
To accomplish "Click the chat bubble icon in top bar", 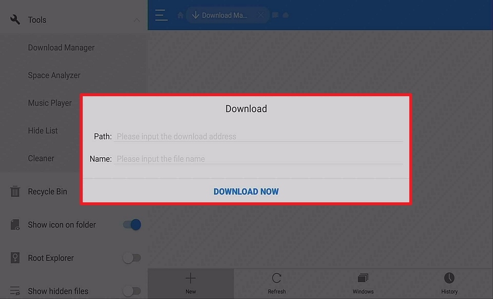I will click(x=275, y=15).
